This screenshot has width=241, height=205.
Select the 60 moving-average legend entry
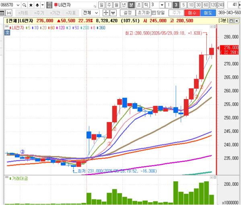[x=51, y=28]
